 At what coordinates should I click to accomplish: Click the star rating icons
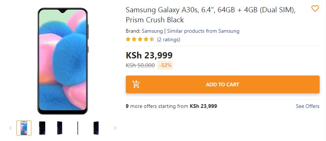point(140,39)
